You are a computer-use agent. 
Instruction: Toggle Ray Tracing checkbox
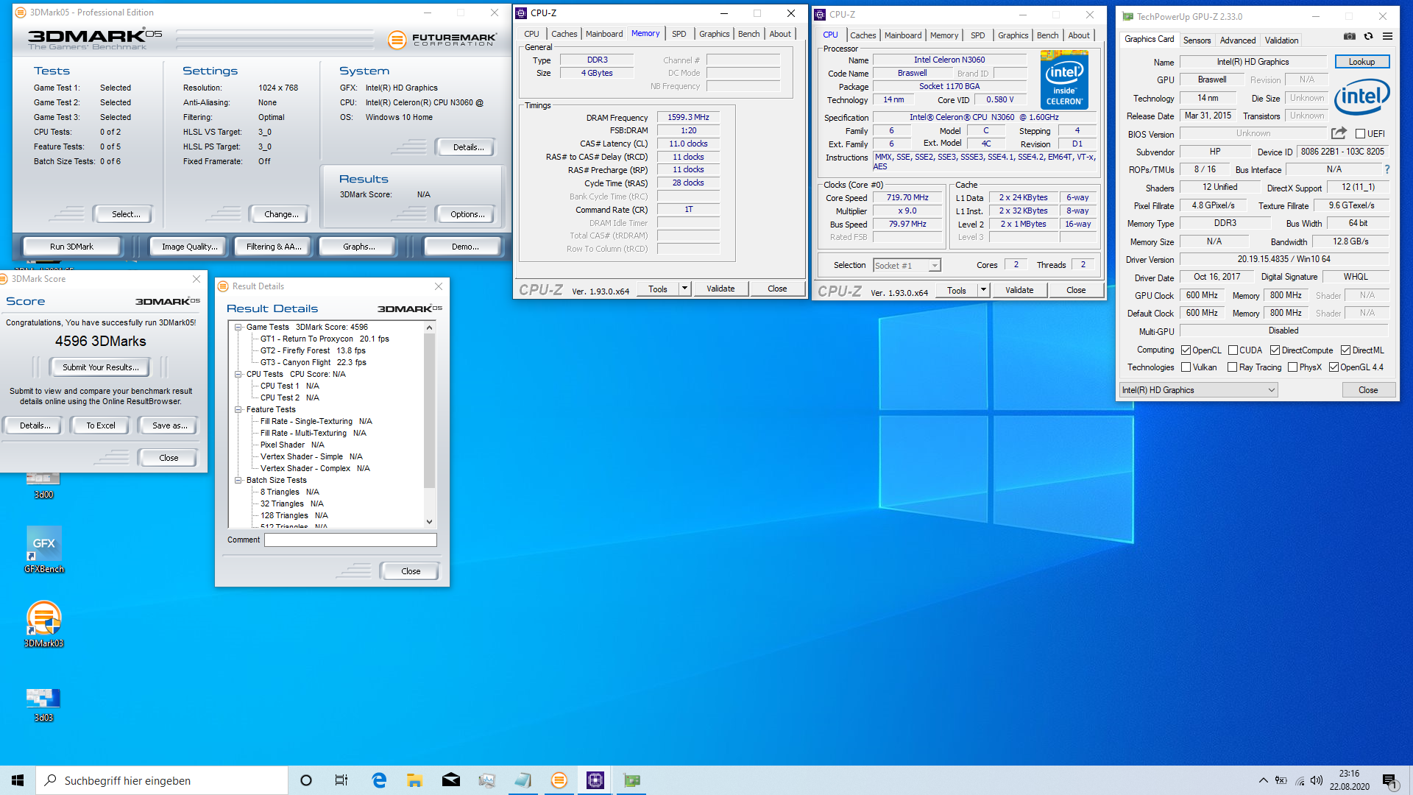pyautogui.click(x=1232, y=367)
